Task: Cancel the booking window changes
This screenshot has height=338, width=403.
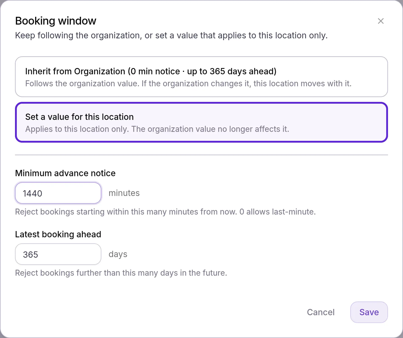Action: [321, 312]
